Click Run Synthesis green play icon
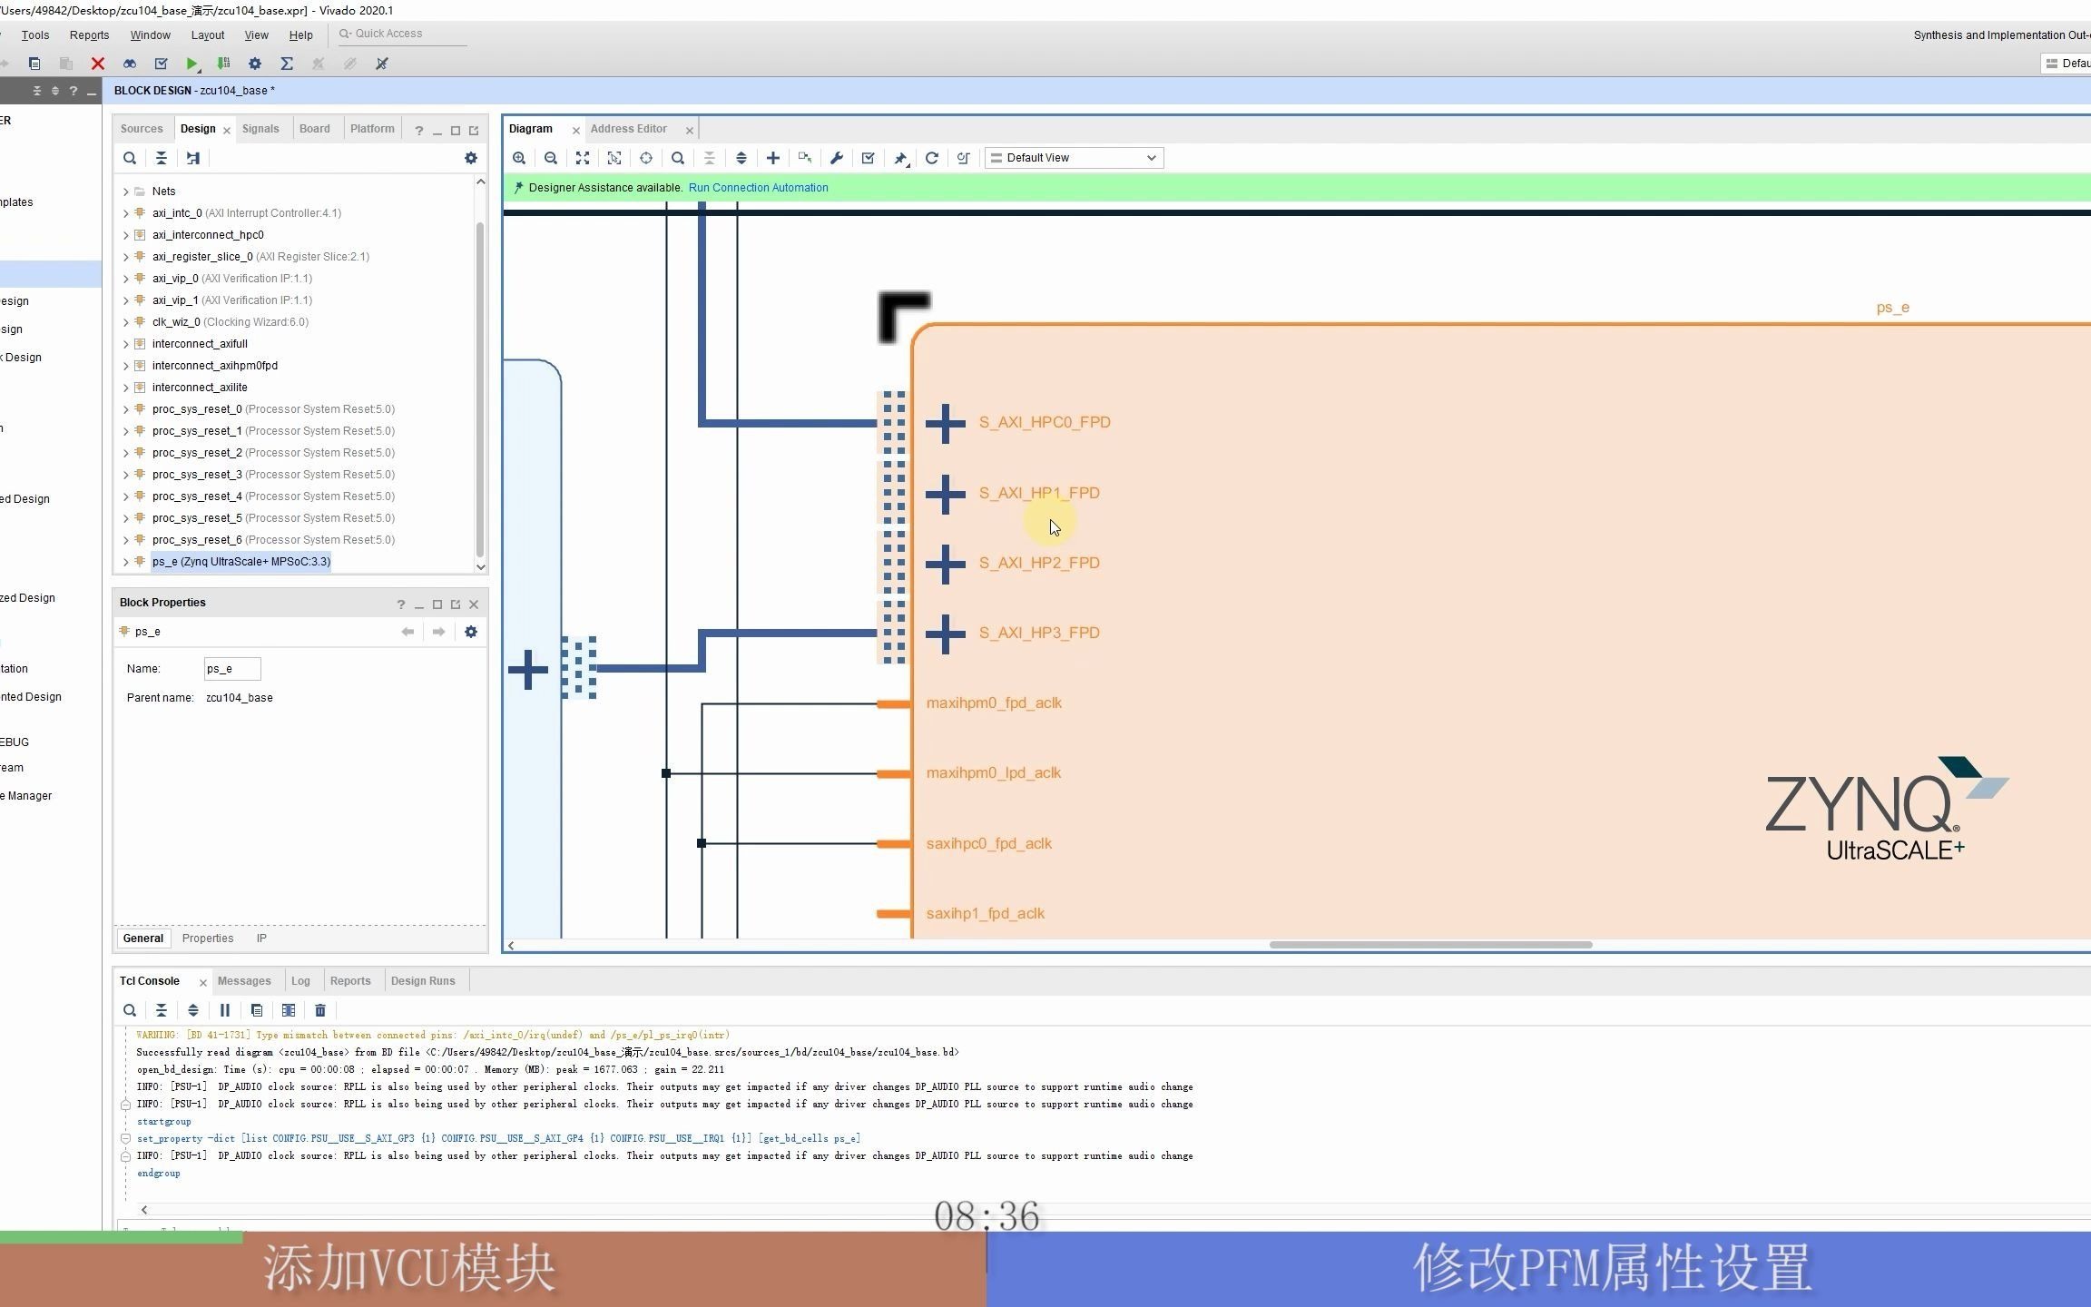Screen dimensions: 2091x1307 tap(191, 64)
